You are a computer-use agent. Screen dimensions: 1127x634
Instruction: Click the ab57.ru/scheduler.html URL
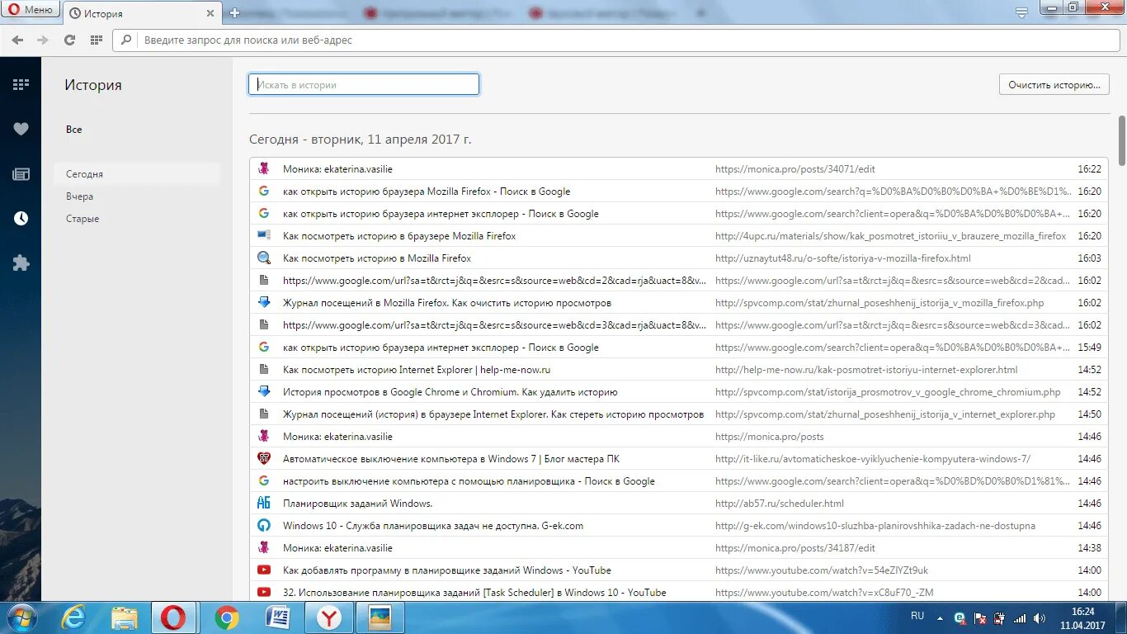click(x=780, y=504)
